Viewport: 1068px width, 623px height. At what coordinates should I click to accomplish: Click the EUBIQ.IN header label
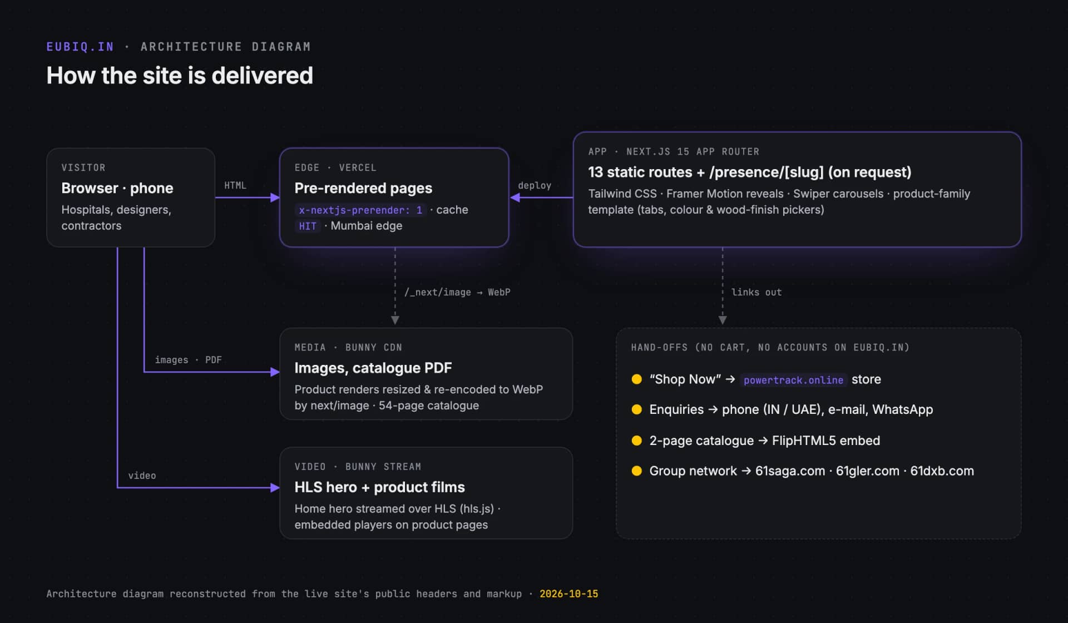tap(80, 47)
